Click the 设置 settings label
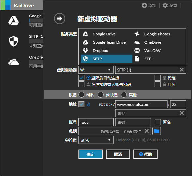The width and height of the screenshot is (192, 176). [x=173, y=6]
